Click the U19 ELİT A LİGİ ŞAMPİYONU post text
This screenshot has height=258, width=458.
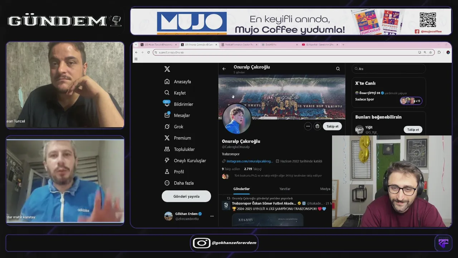tap(279, 209)
